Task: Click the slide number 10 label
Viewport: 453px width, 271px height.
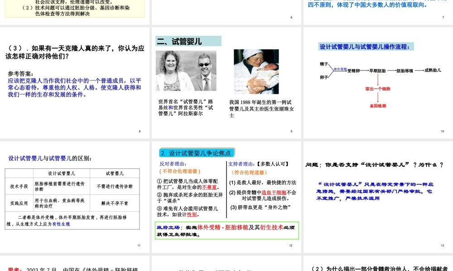Action: pyautogui.click(x=442, y=131)
